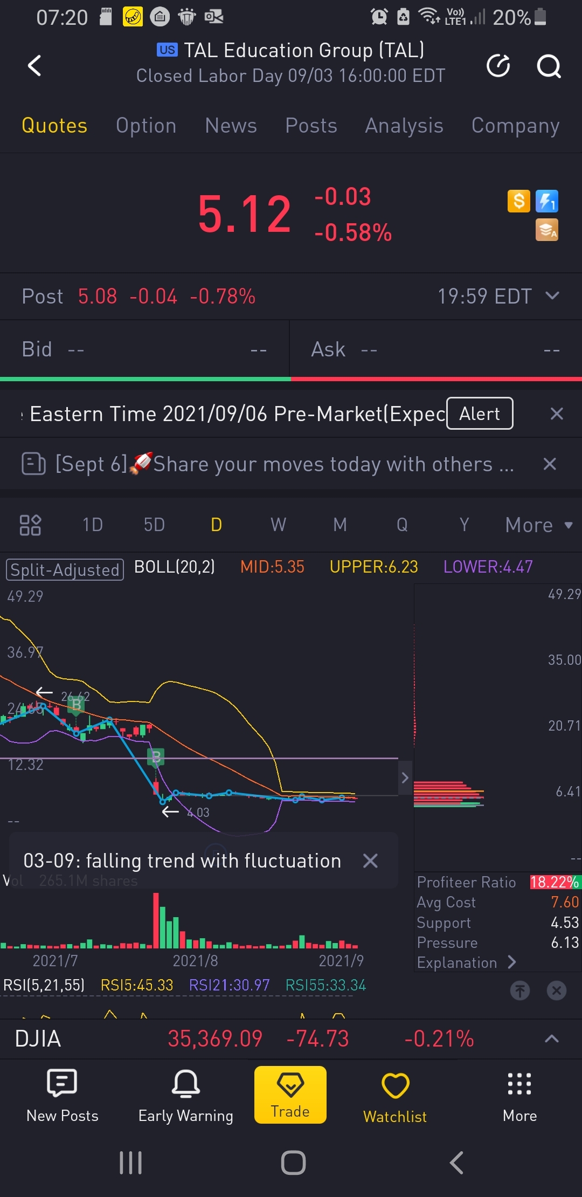Toggle the Split-Adjusted chart option
This screenshot has width=582, height=1197.
pyautogui.click(x=65, y=569)
